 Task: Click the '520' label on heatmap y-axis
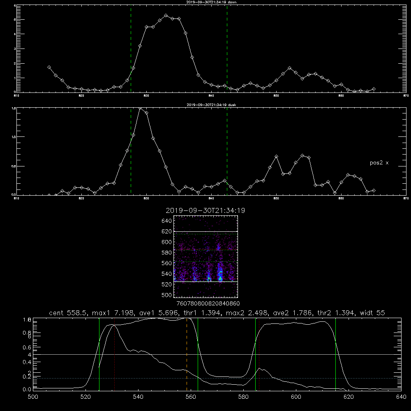[x=167, y=284]
